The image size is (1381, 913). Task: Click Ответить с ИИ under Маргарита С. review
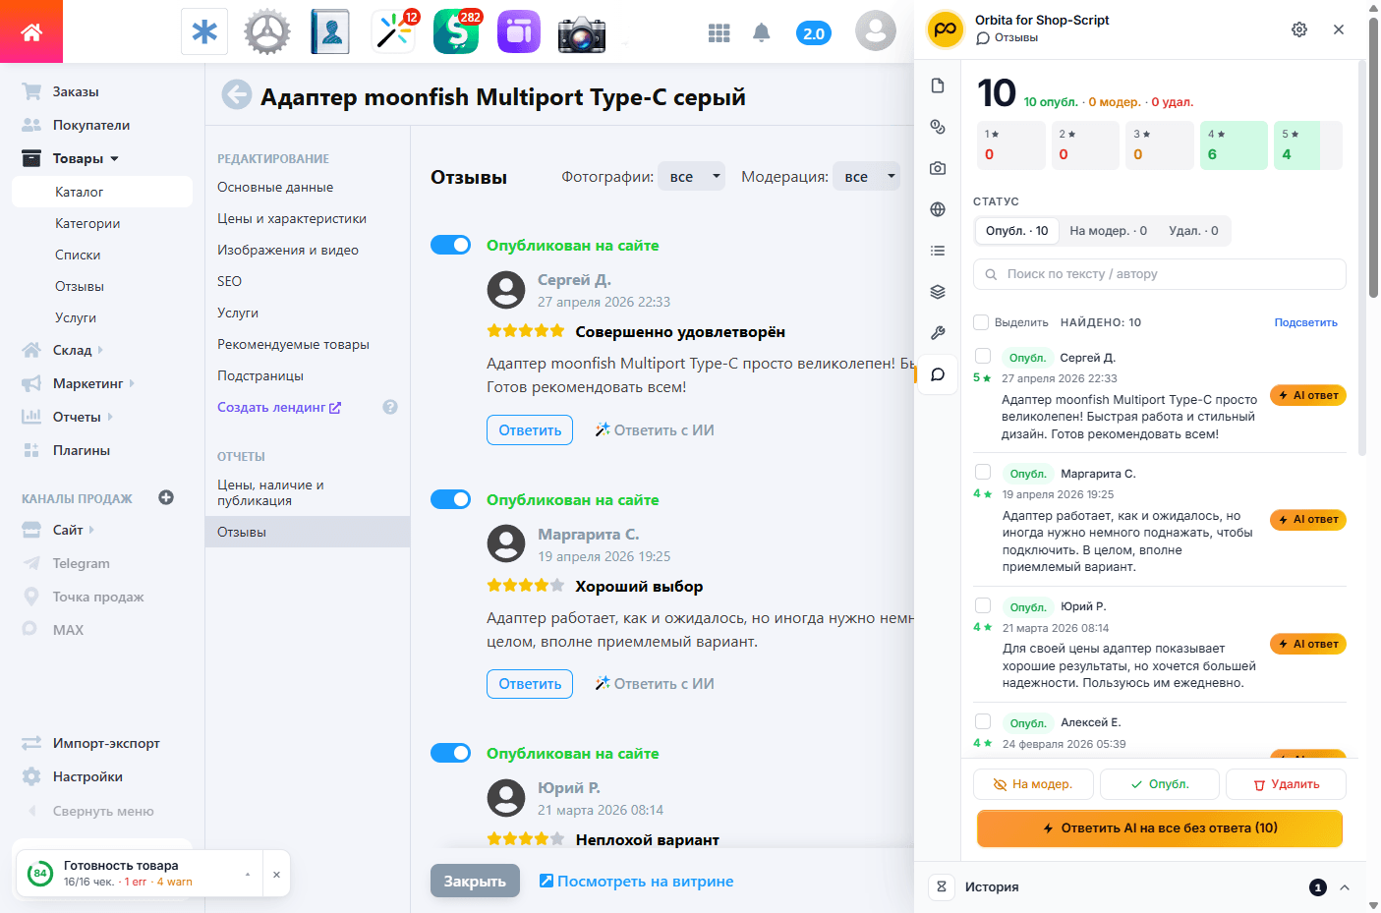tap(655, 684)
